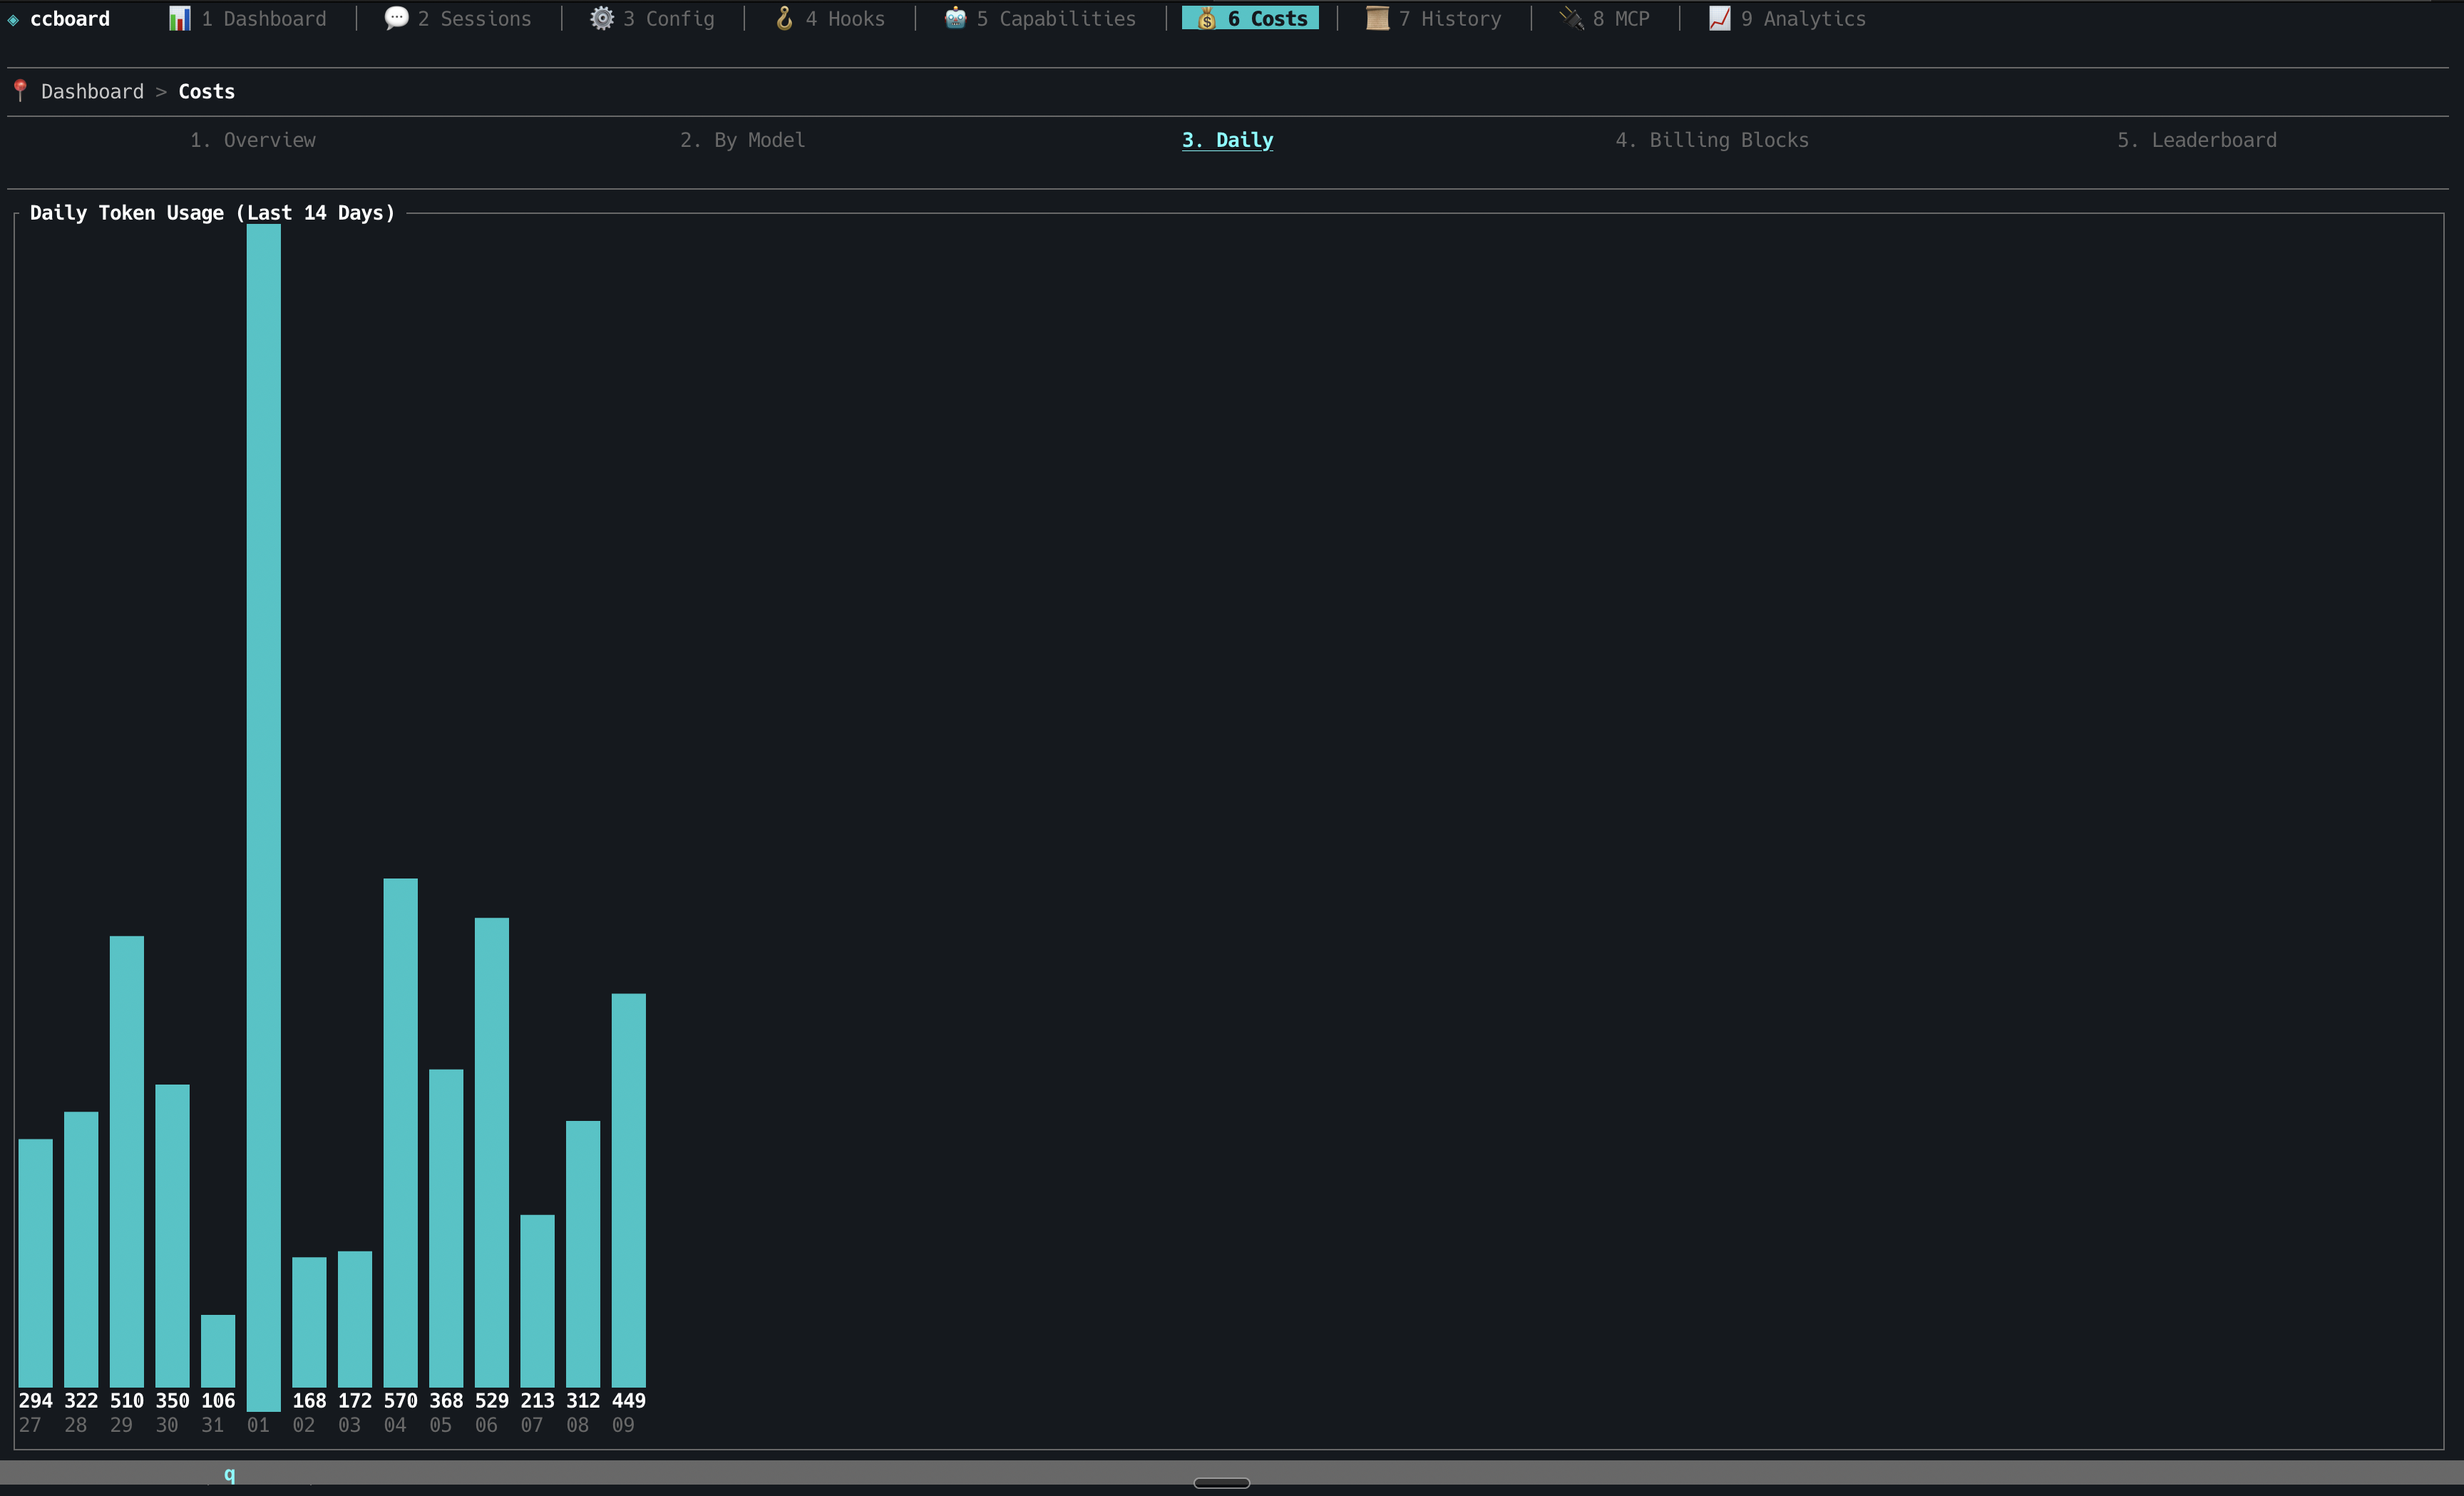2464x1496 pixels.
Task: Click the q key hint in status bar
Action: [x=229, y=1474]
